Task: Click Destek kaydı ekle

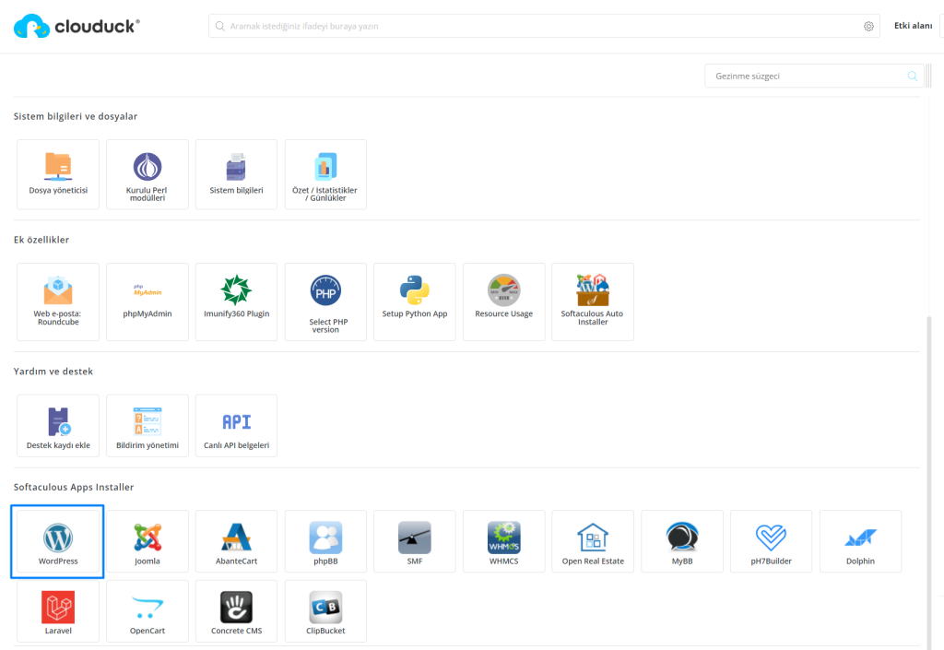Action: pos(58,426)
